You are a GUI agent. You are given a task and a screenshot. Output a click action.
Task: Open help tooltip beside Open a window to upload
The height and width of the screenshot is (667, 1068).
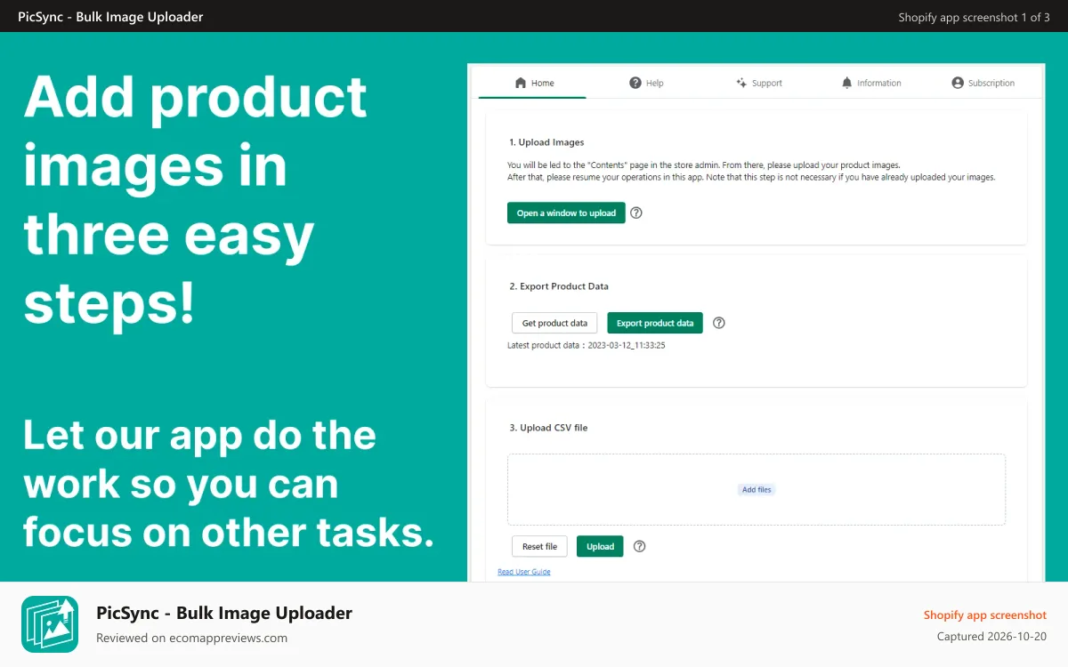636,213
